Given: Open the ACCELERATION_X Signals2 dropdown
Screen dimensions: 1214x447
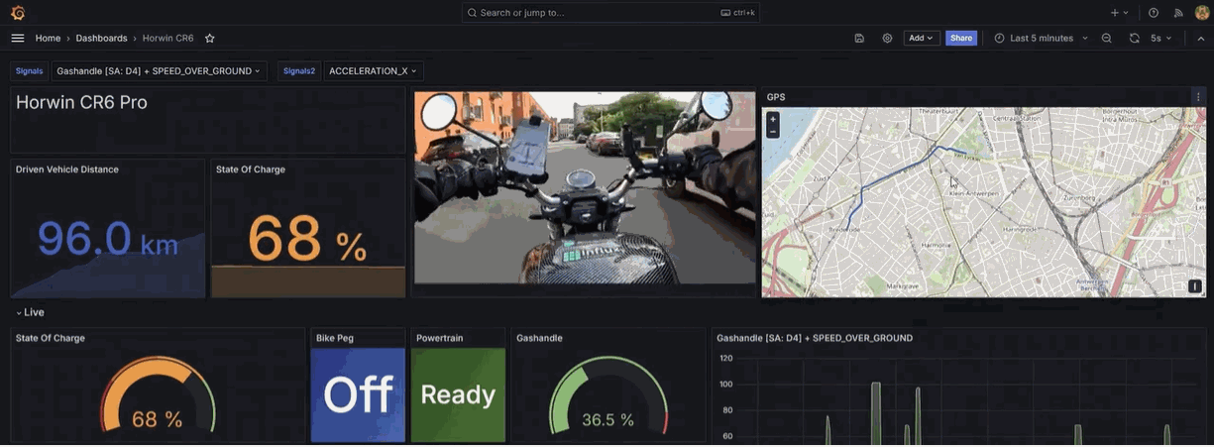Looking at the screenshot, I should 374,71.
